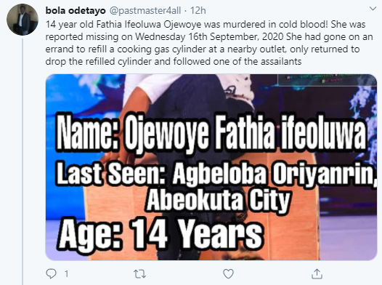The height and width of the screenshot is (285, 382).
Task: Retweet bola odetayo's tweet
Action: click(140, 274)
